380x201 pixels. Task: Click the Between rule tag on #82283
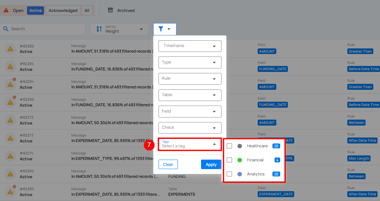click(356, 176)
